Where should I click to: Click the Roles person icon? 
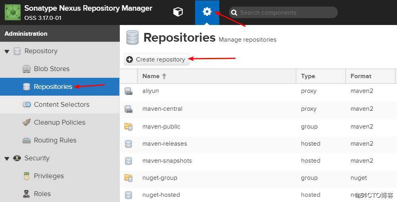(26, 194)
